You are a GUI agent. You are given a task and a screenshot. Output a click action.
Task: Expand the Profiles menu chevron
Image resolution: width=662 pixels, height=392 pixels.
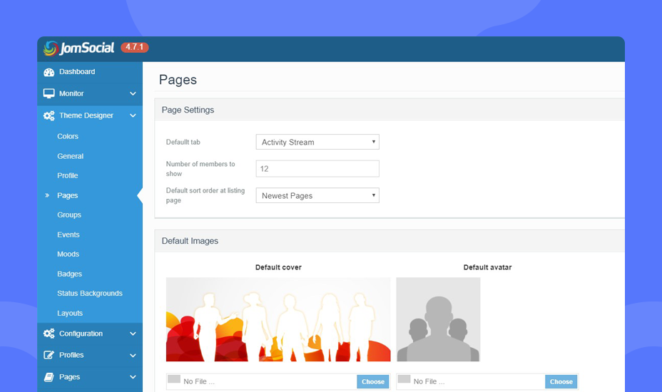pyautogui.click(x=133, y=355)
